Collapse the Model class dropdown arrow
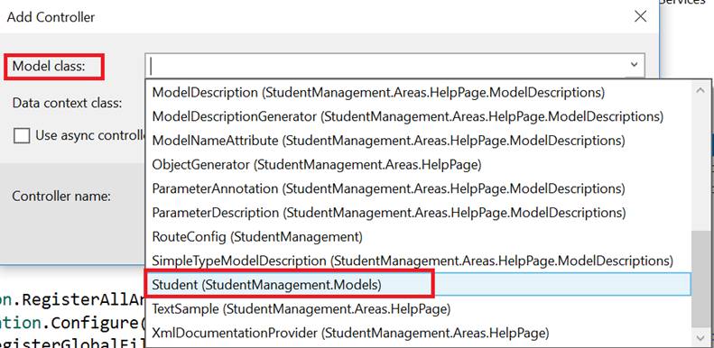This screenshot has height=348, width=714. 635,65
